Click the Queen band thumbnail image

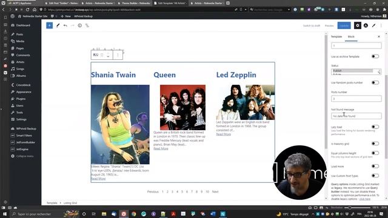tap(182, 107)
